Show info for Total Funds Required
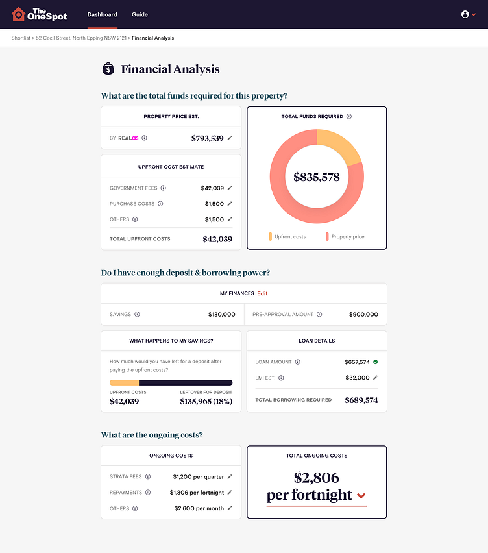Screen dimensions: 488x553 coord(349,117)
